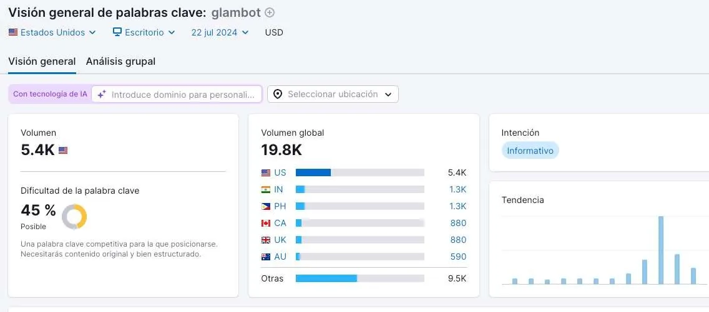This screenshot has width=709, height=312.
Task: Open the 22 jul 2024 date dropdown
Action: [220, 32]
